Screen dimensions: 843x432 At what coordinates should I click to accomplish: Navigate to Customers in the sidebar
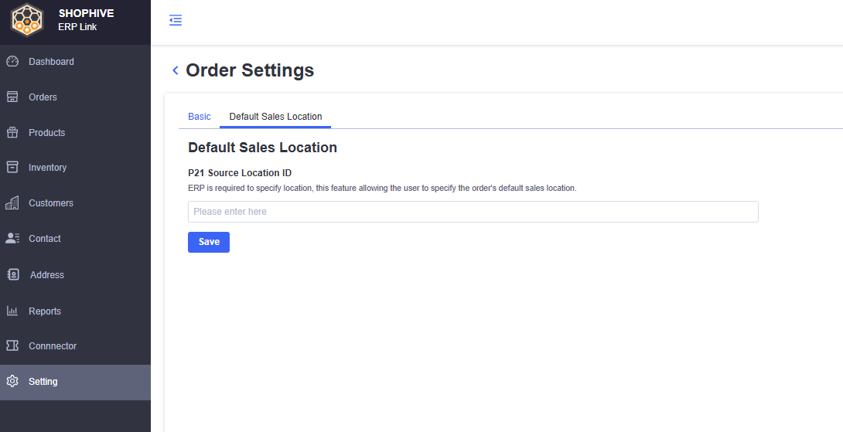(x=75, y=202)
